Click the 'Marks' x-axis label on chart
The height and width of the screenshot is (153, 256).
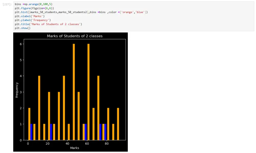coord(74,148)
